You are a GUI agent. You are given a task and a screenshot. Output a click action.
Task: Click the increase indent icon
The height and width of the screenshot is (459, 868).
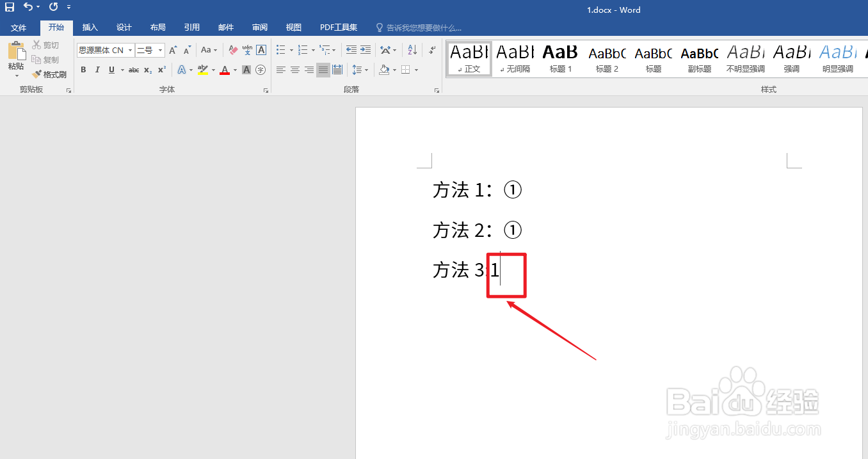(366, 50)
